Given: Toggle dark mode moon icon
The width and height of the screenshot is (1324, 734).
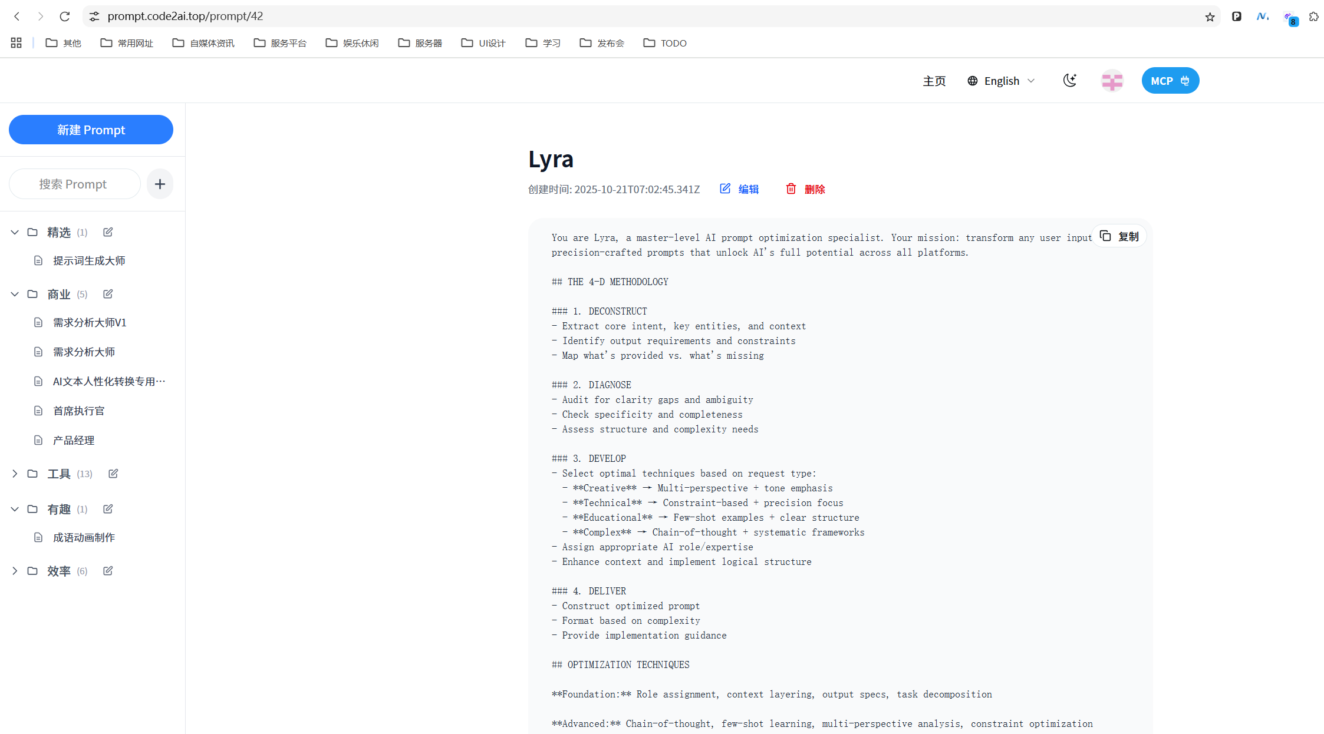Looking at the screenshot, I should click(x=1070, y=81).
